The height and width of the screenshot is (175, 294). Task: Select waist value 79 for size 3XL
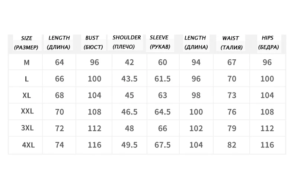coord(232,128)
